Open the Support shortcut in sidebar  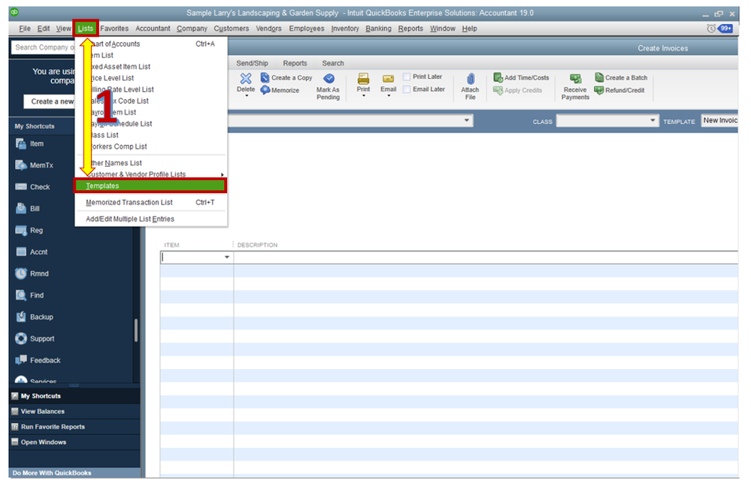(x=35, y=339)
